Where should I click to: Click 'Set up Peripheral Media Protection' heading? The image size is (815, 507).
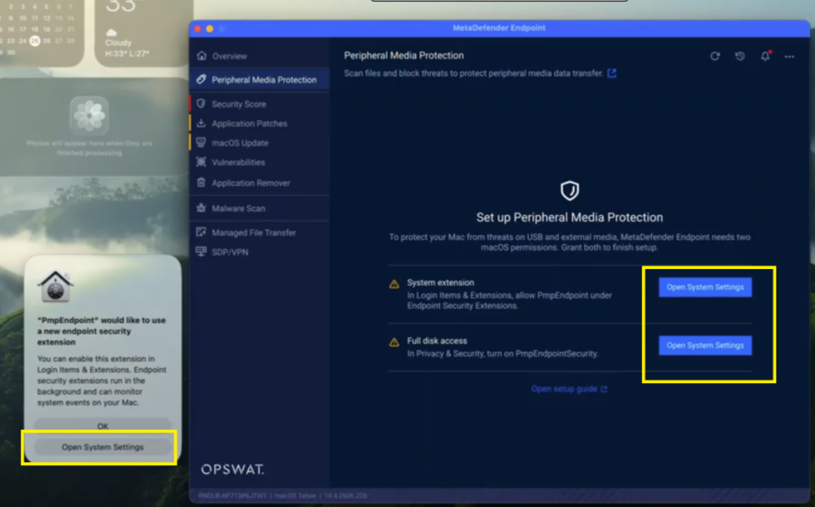coord(570,218)
